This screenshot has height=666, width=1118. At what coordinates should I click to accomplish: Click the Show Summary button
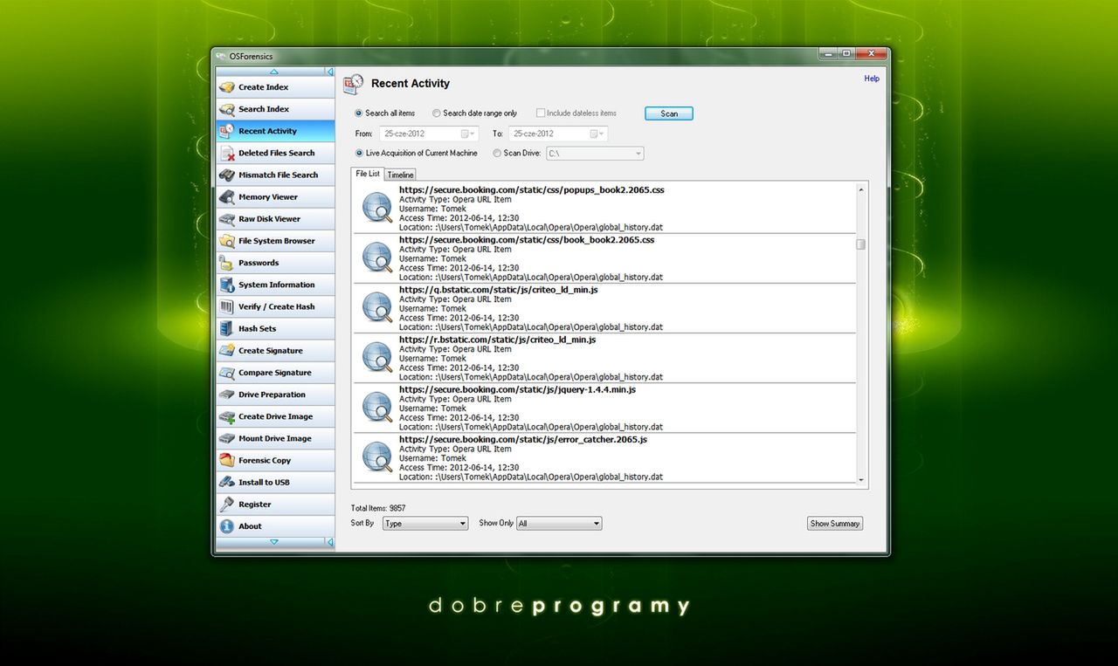click(x=835, y=524)
